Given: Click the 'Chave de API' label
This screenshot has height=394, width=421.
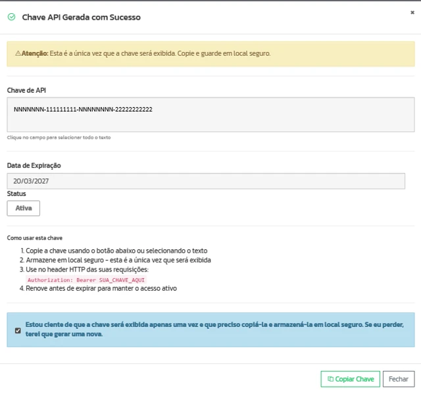Looking at the screenshot, I should [x=26, y=91].
